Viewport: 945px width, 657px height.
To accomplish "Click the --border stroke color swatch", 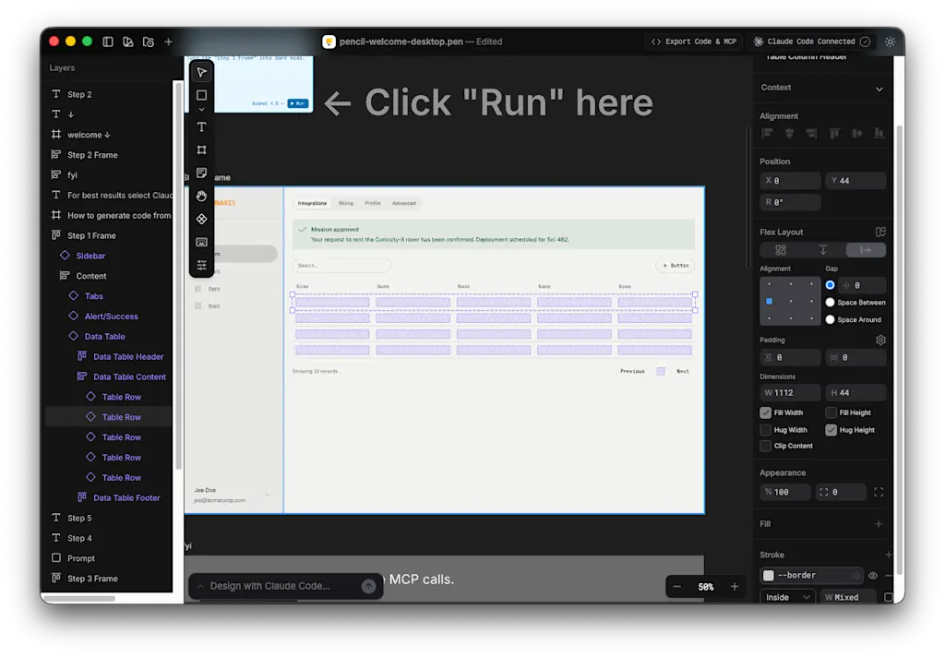I will coord(769,576).
